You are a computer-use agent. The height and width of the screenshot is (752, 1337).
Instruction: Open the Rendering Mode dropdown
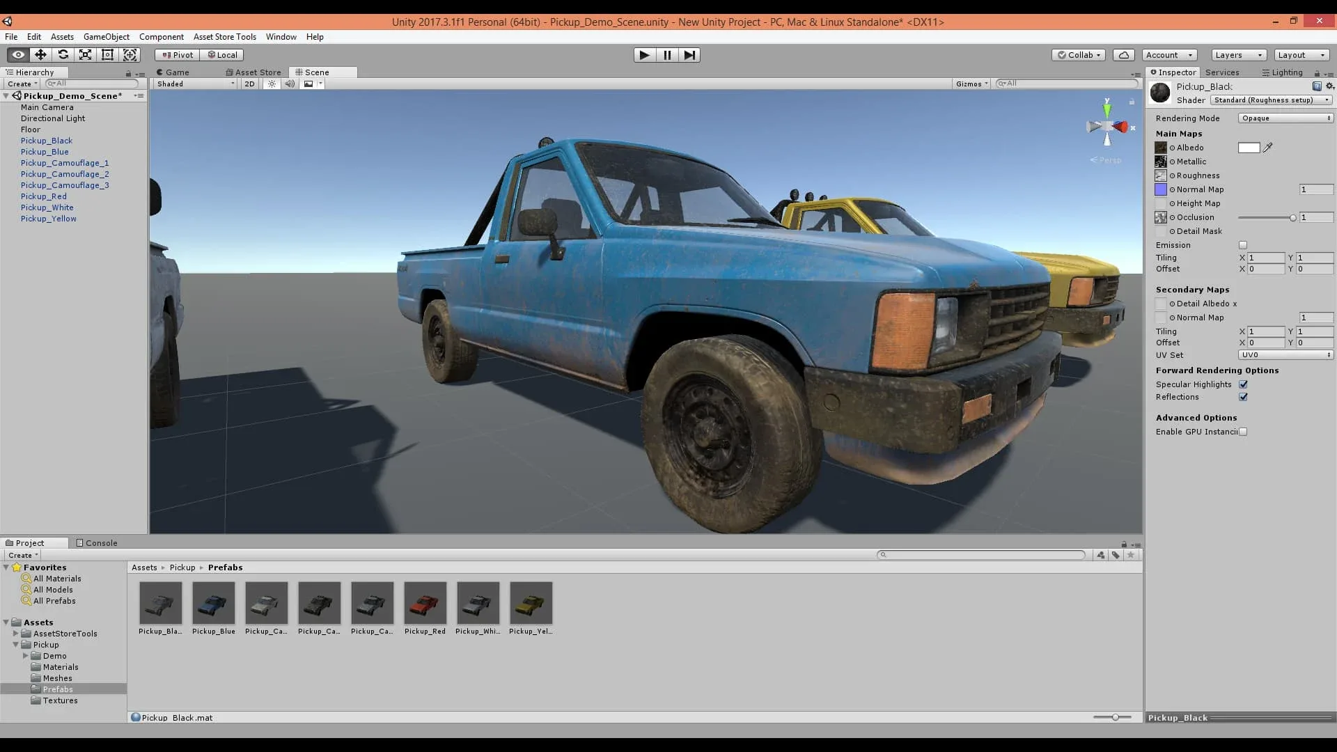[1285, 117]
